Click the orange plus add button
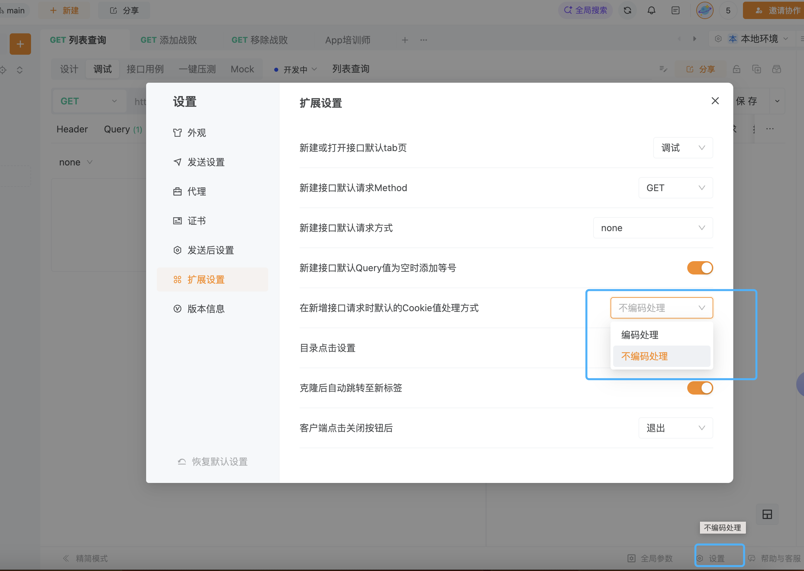The image size is (804, 571). (x=20, y=44)
